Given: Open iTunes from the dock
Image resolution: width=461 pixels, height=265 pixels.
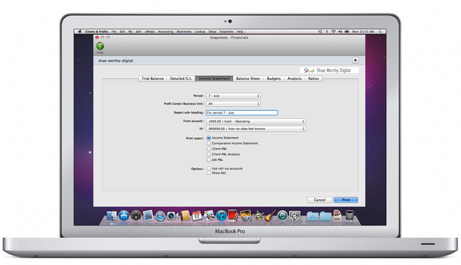Looking at the screenshot, I should click(x=221, y=216).
